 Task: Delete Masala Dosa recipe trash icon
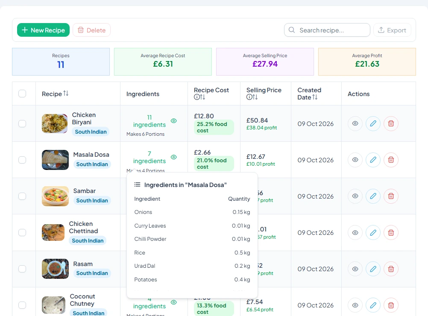[391, 160]
